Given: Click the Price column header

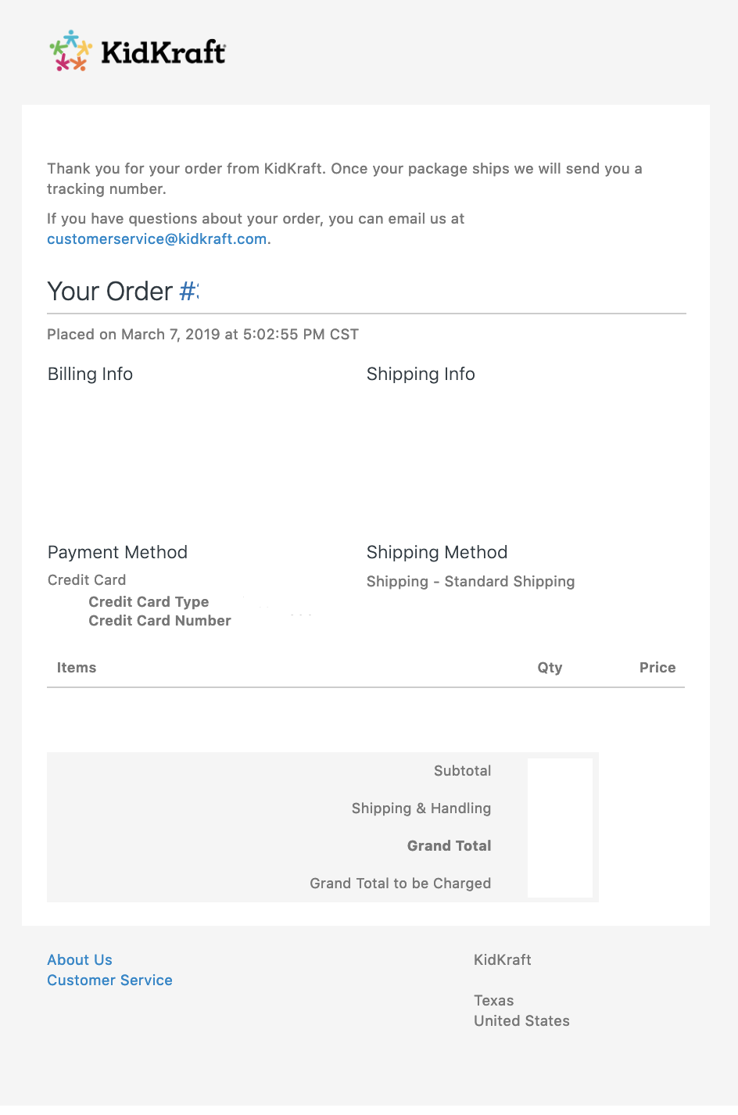Looking at the screenshot, I should (x=657, y=668).
